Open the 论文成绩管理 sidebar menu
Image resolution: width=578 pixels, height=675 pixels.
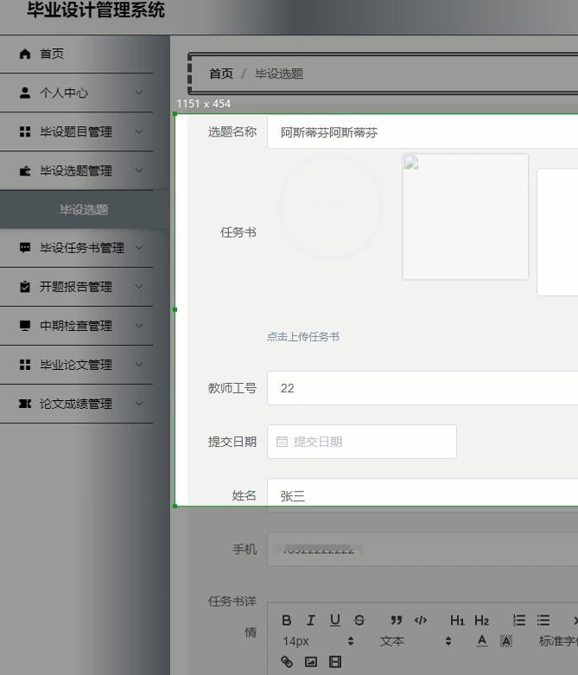pyautogui.click(x=77, y=404)
